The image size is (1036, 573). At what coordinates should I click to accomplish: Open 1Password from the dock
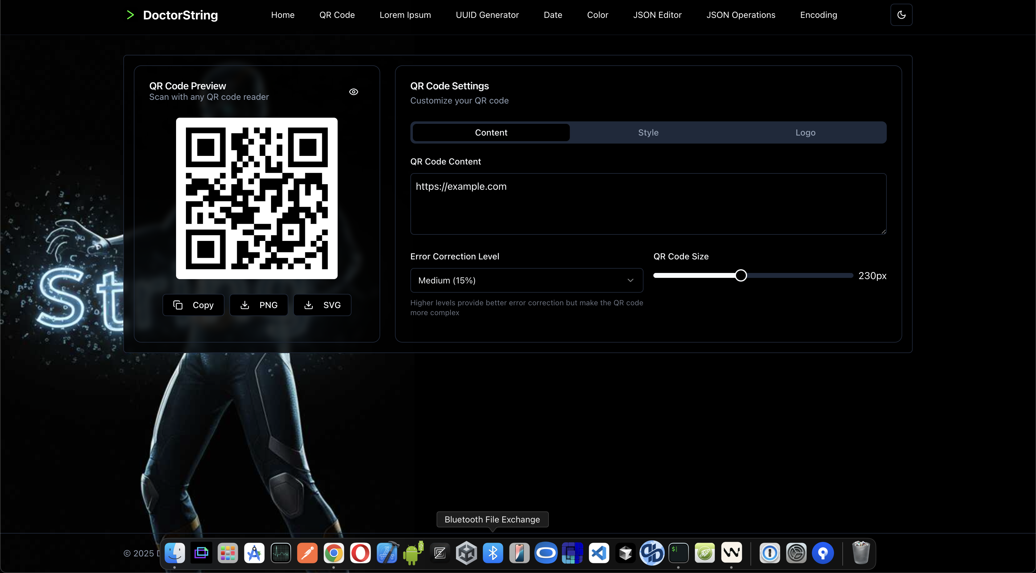770,553
